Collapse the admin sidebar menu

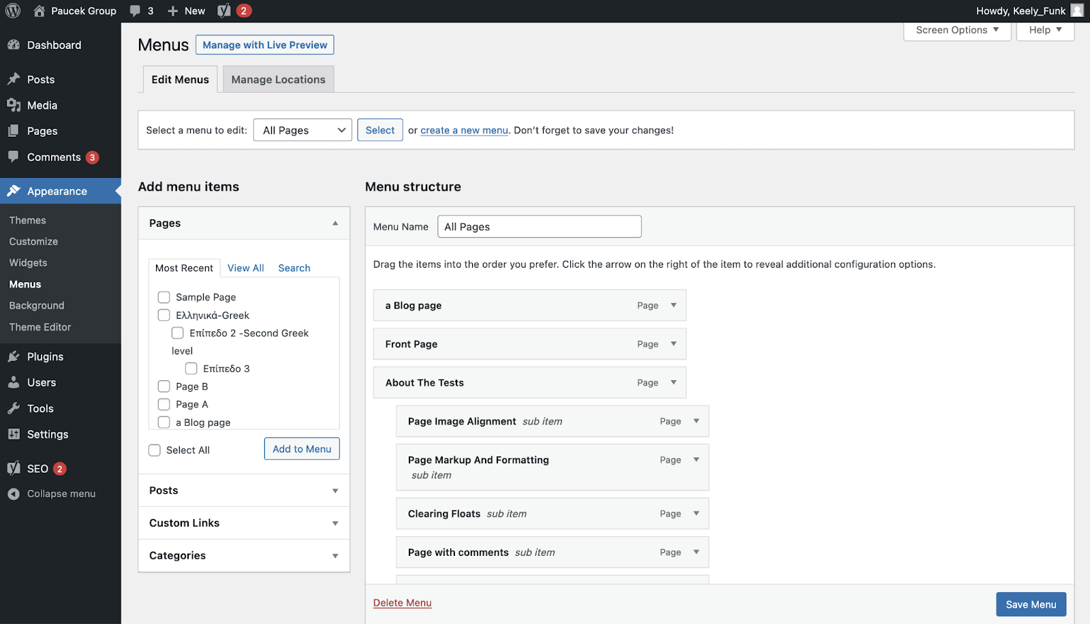pyautogui.click(x=14, y=493)
